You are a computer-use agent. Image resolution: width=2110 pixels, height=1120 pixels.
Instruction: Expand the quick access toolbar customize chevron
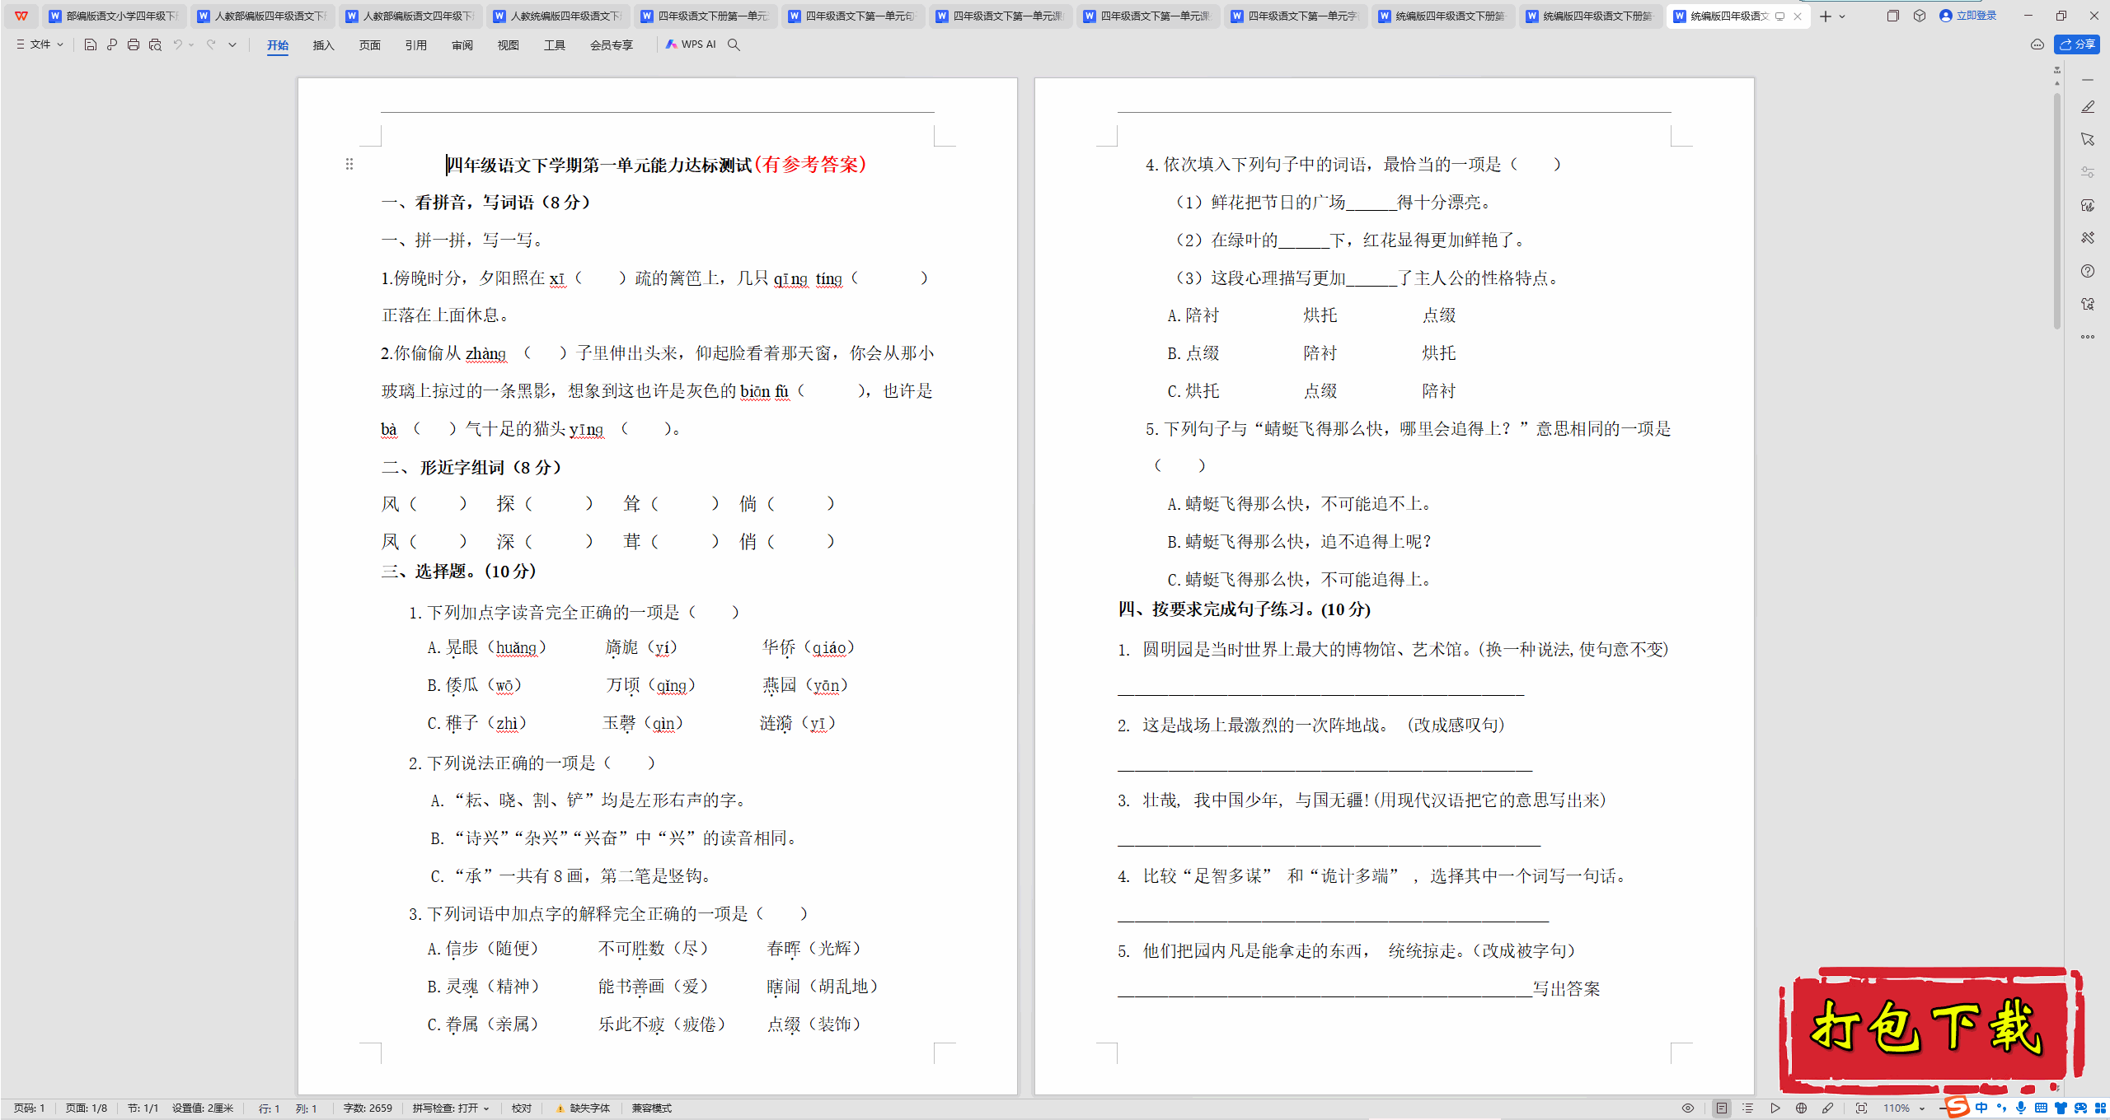coord(232,44)
